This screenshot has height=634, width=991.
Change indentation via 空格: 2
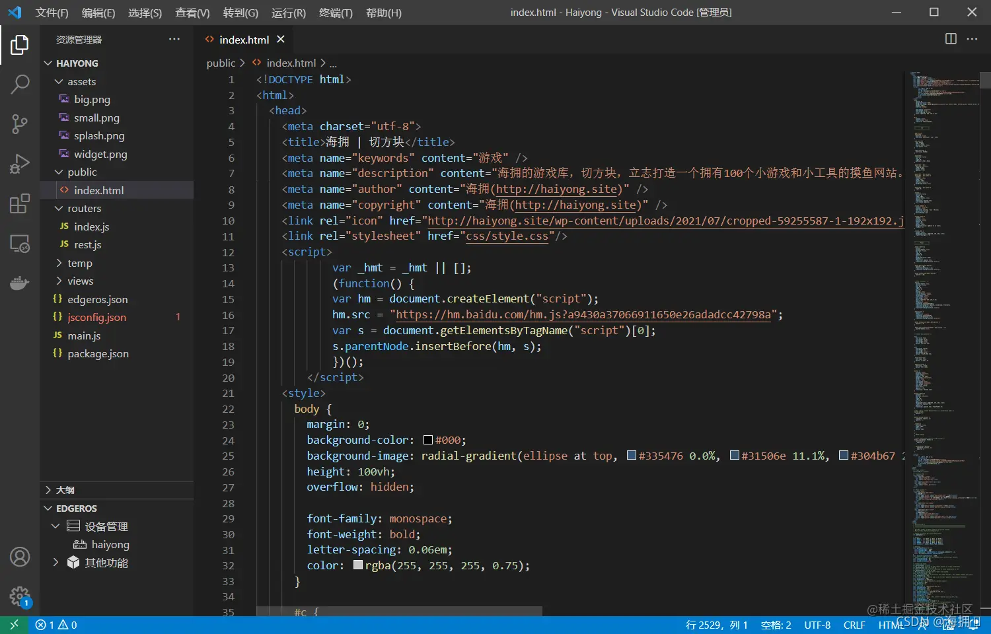(776, 625)
